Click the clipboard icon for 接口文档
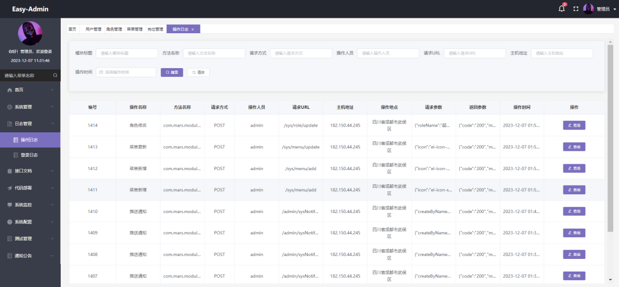This screenshot has height=287, width=619. [10, 171]
